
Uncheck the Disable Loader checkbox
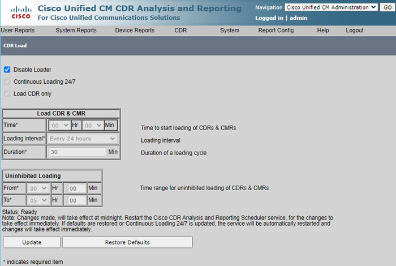[7, 70]
